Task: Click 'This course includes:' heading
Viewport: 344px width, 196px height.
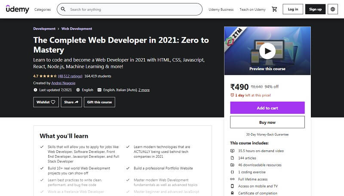Action: [x=249, y=143]
